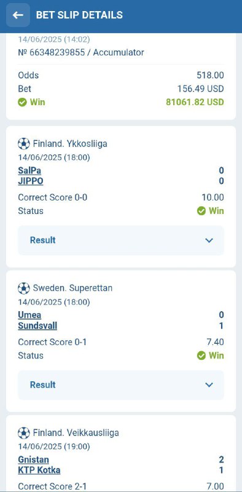Expand Result for SalPa vs JIPPO
This screenshot has width=242, height=492.
[121, 240]
